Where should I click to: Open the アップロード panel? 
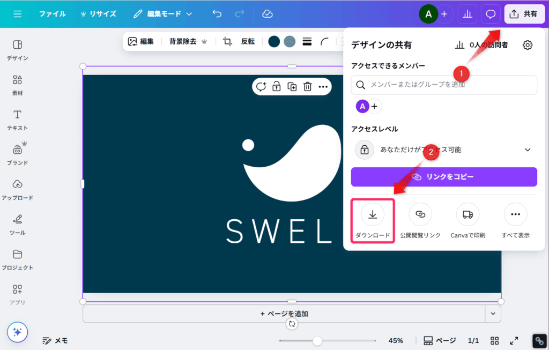tap(18, 190)
